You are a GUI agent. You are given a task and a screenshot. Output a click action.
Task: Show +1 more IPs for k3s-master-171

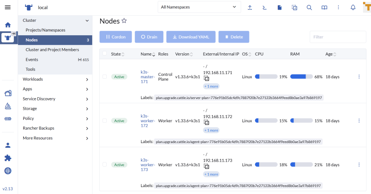pos(211,86)
